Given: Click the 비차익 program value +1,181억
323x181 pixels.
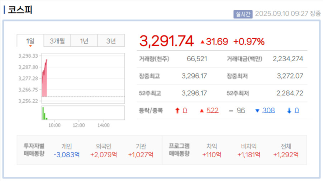Looking at the screenshot, I should tap(249, 154).
